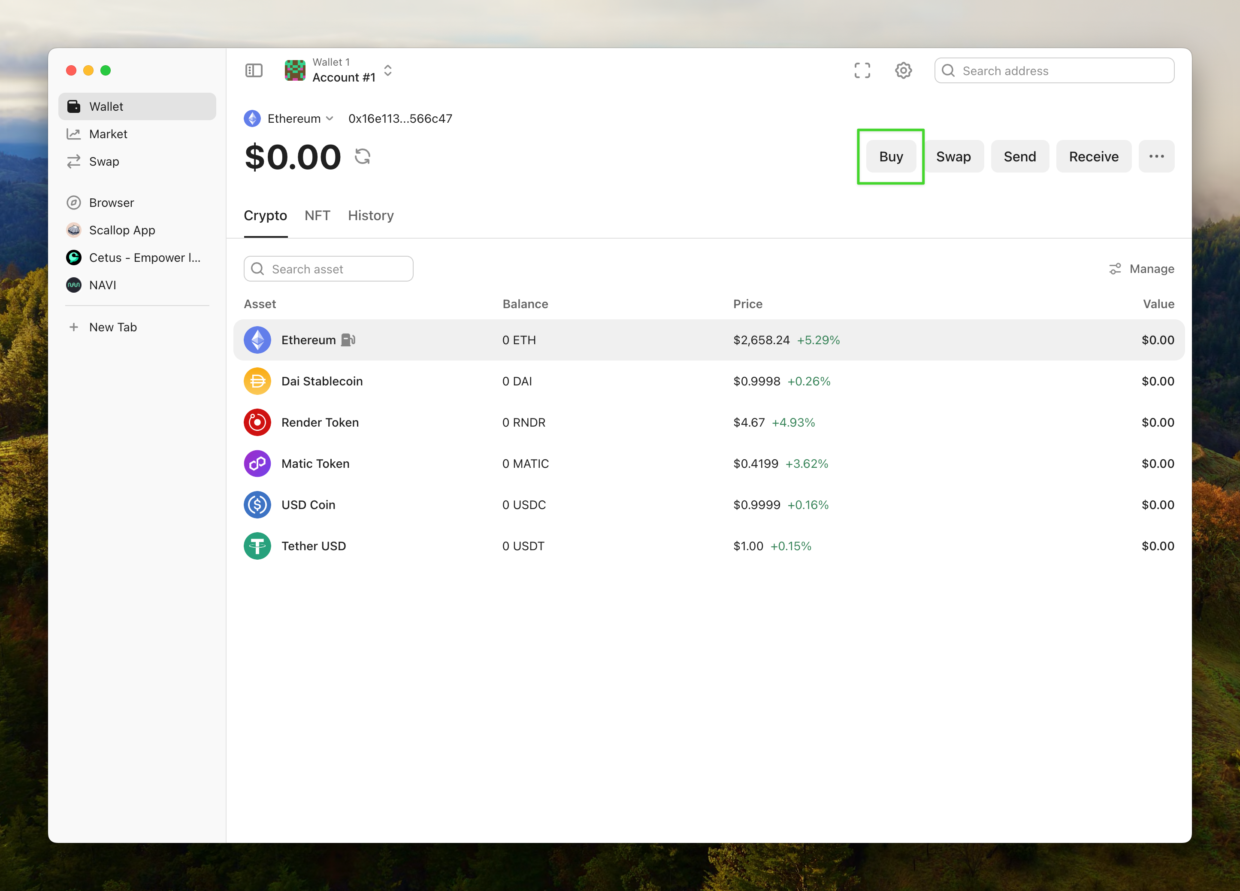The width and height of the screenshot is (1240, 891).
Task: Click the Cetus logo icon
Action: [74, 258]
